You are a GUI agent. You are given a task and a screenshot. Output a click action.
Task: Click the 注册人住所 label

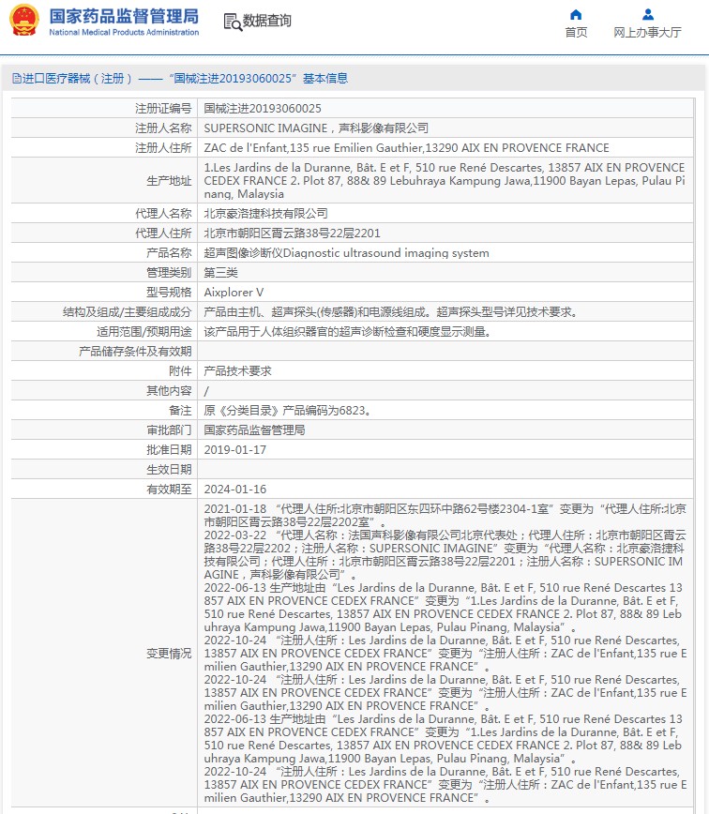163,148
